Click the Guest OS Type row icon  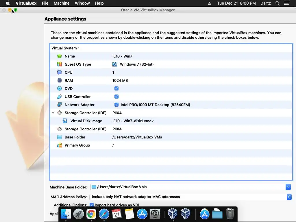click(60, 64)
